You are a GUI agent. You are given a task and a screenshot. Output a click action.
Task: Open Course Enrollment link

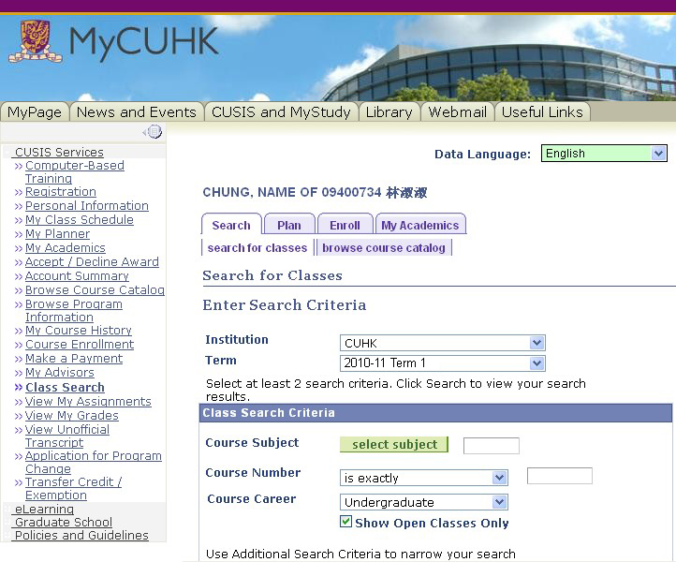(80, 344)
